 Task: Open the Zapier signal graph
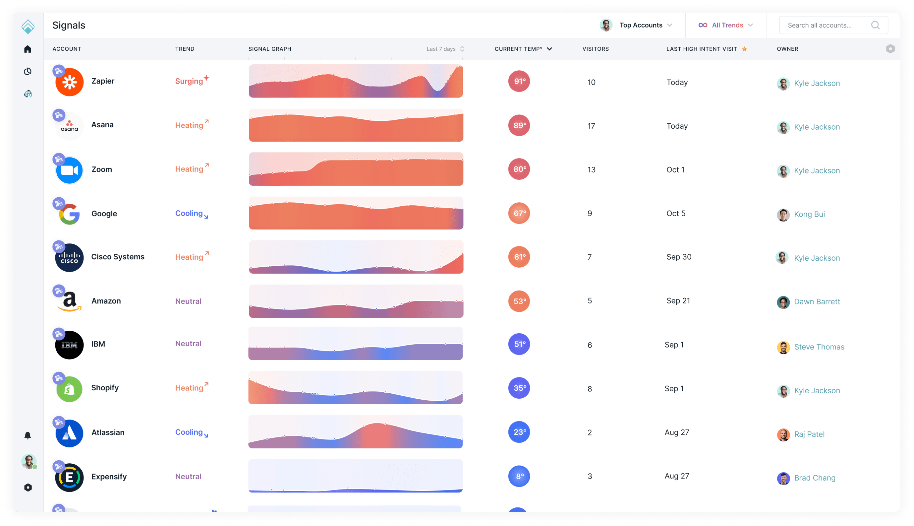(356, 81)
